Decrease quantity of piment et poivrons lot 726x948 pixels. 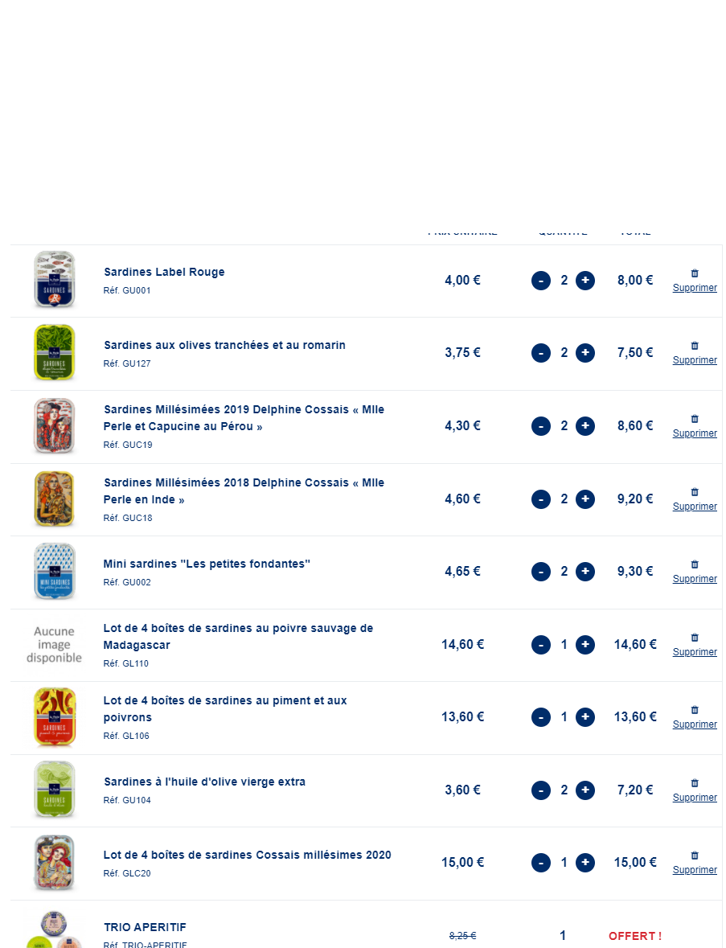point(541,717)
